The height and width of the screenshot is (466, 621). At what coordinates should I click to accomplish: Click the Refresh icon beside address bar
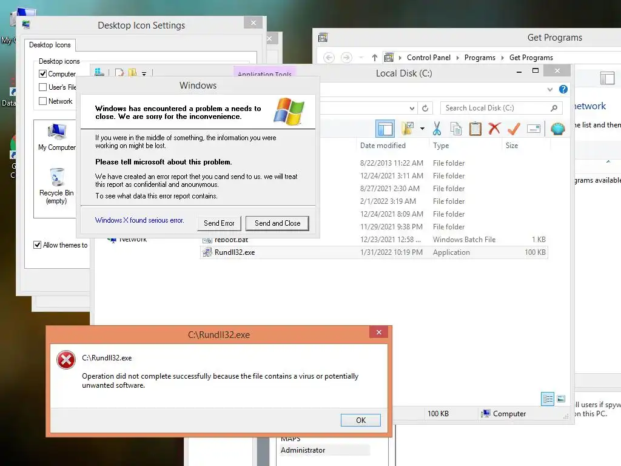click(x=425, y=108)
